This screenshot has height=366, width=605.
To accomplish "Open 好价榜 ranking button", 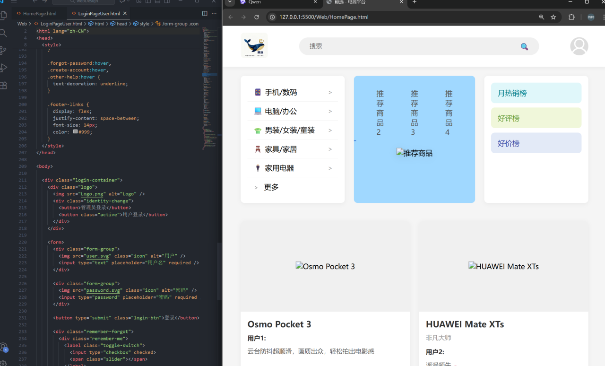I will (x=536, y=143).
